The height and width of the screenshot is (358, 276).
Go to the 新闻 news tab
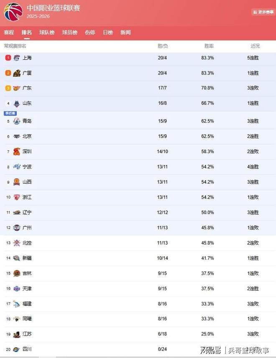125,33
